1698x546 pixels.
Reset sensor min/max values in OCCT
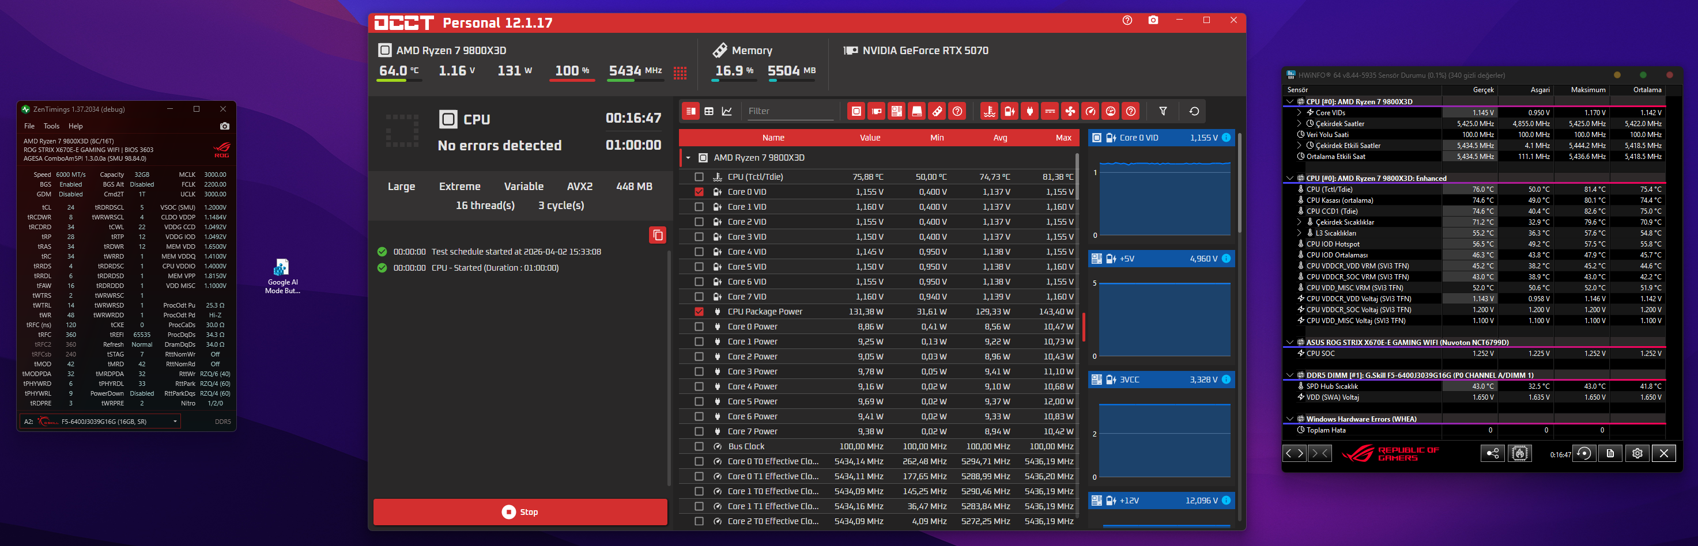coord(1194,111)
